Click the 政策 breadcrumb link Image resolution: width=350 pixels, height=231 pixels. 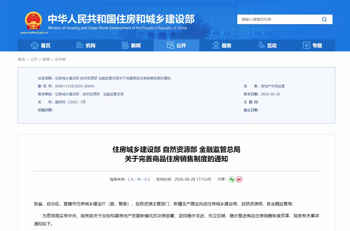(46, 59)
